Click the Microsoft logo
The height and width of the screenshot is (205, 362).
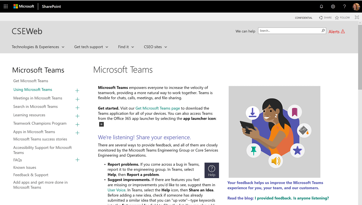[24, 6]
